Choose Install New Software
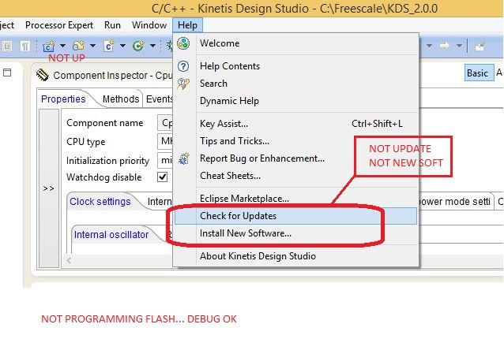 (295, 233)
